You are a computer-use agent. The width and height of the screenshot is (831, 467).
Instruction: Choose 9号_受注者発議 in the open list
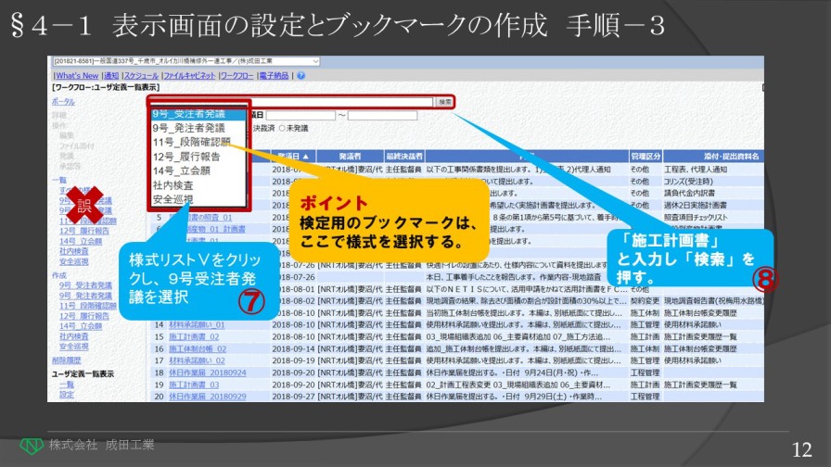(x=189, y=114)
